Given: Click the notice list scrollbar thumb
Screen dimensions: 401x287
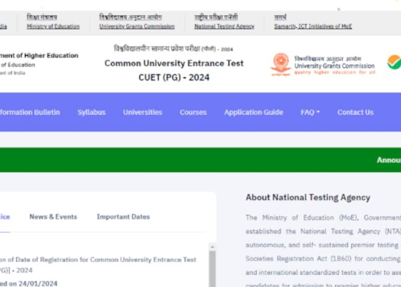Looking at the screenshot, I should 212,269.
